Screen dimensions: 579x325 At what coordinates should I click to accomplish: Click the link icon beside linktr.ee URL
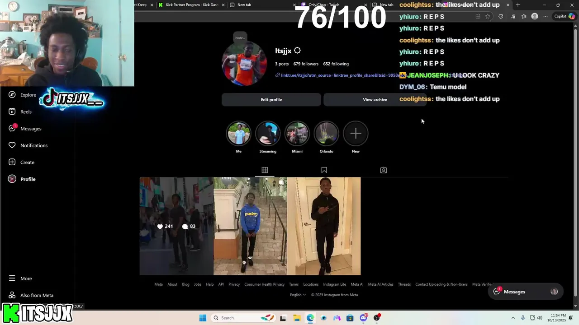(278, 75)
